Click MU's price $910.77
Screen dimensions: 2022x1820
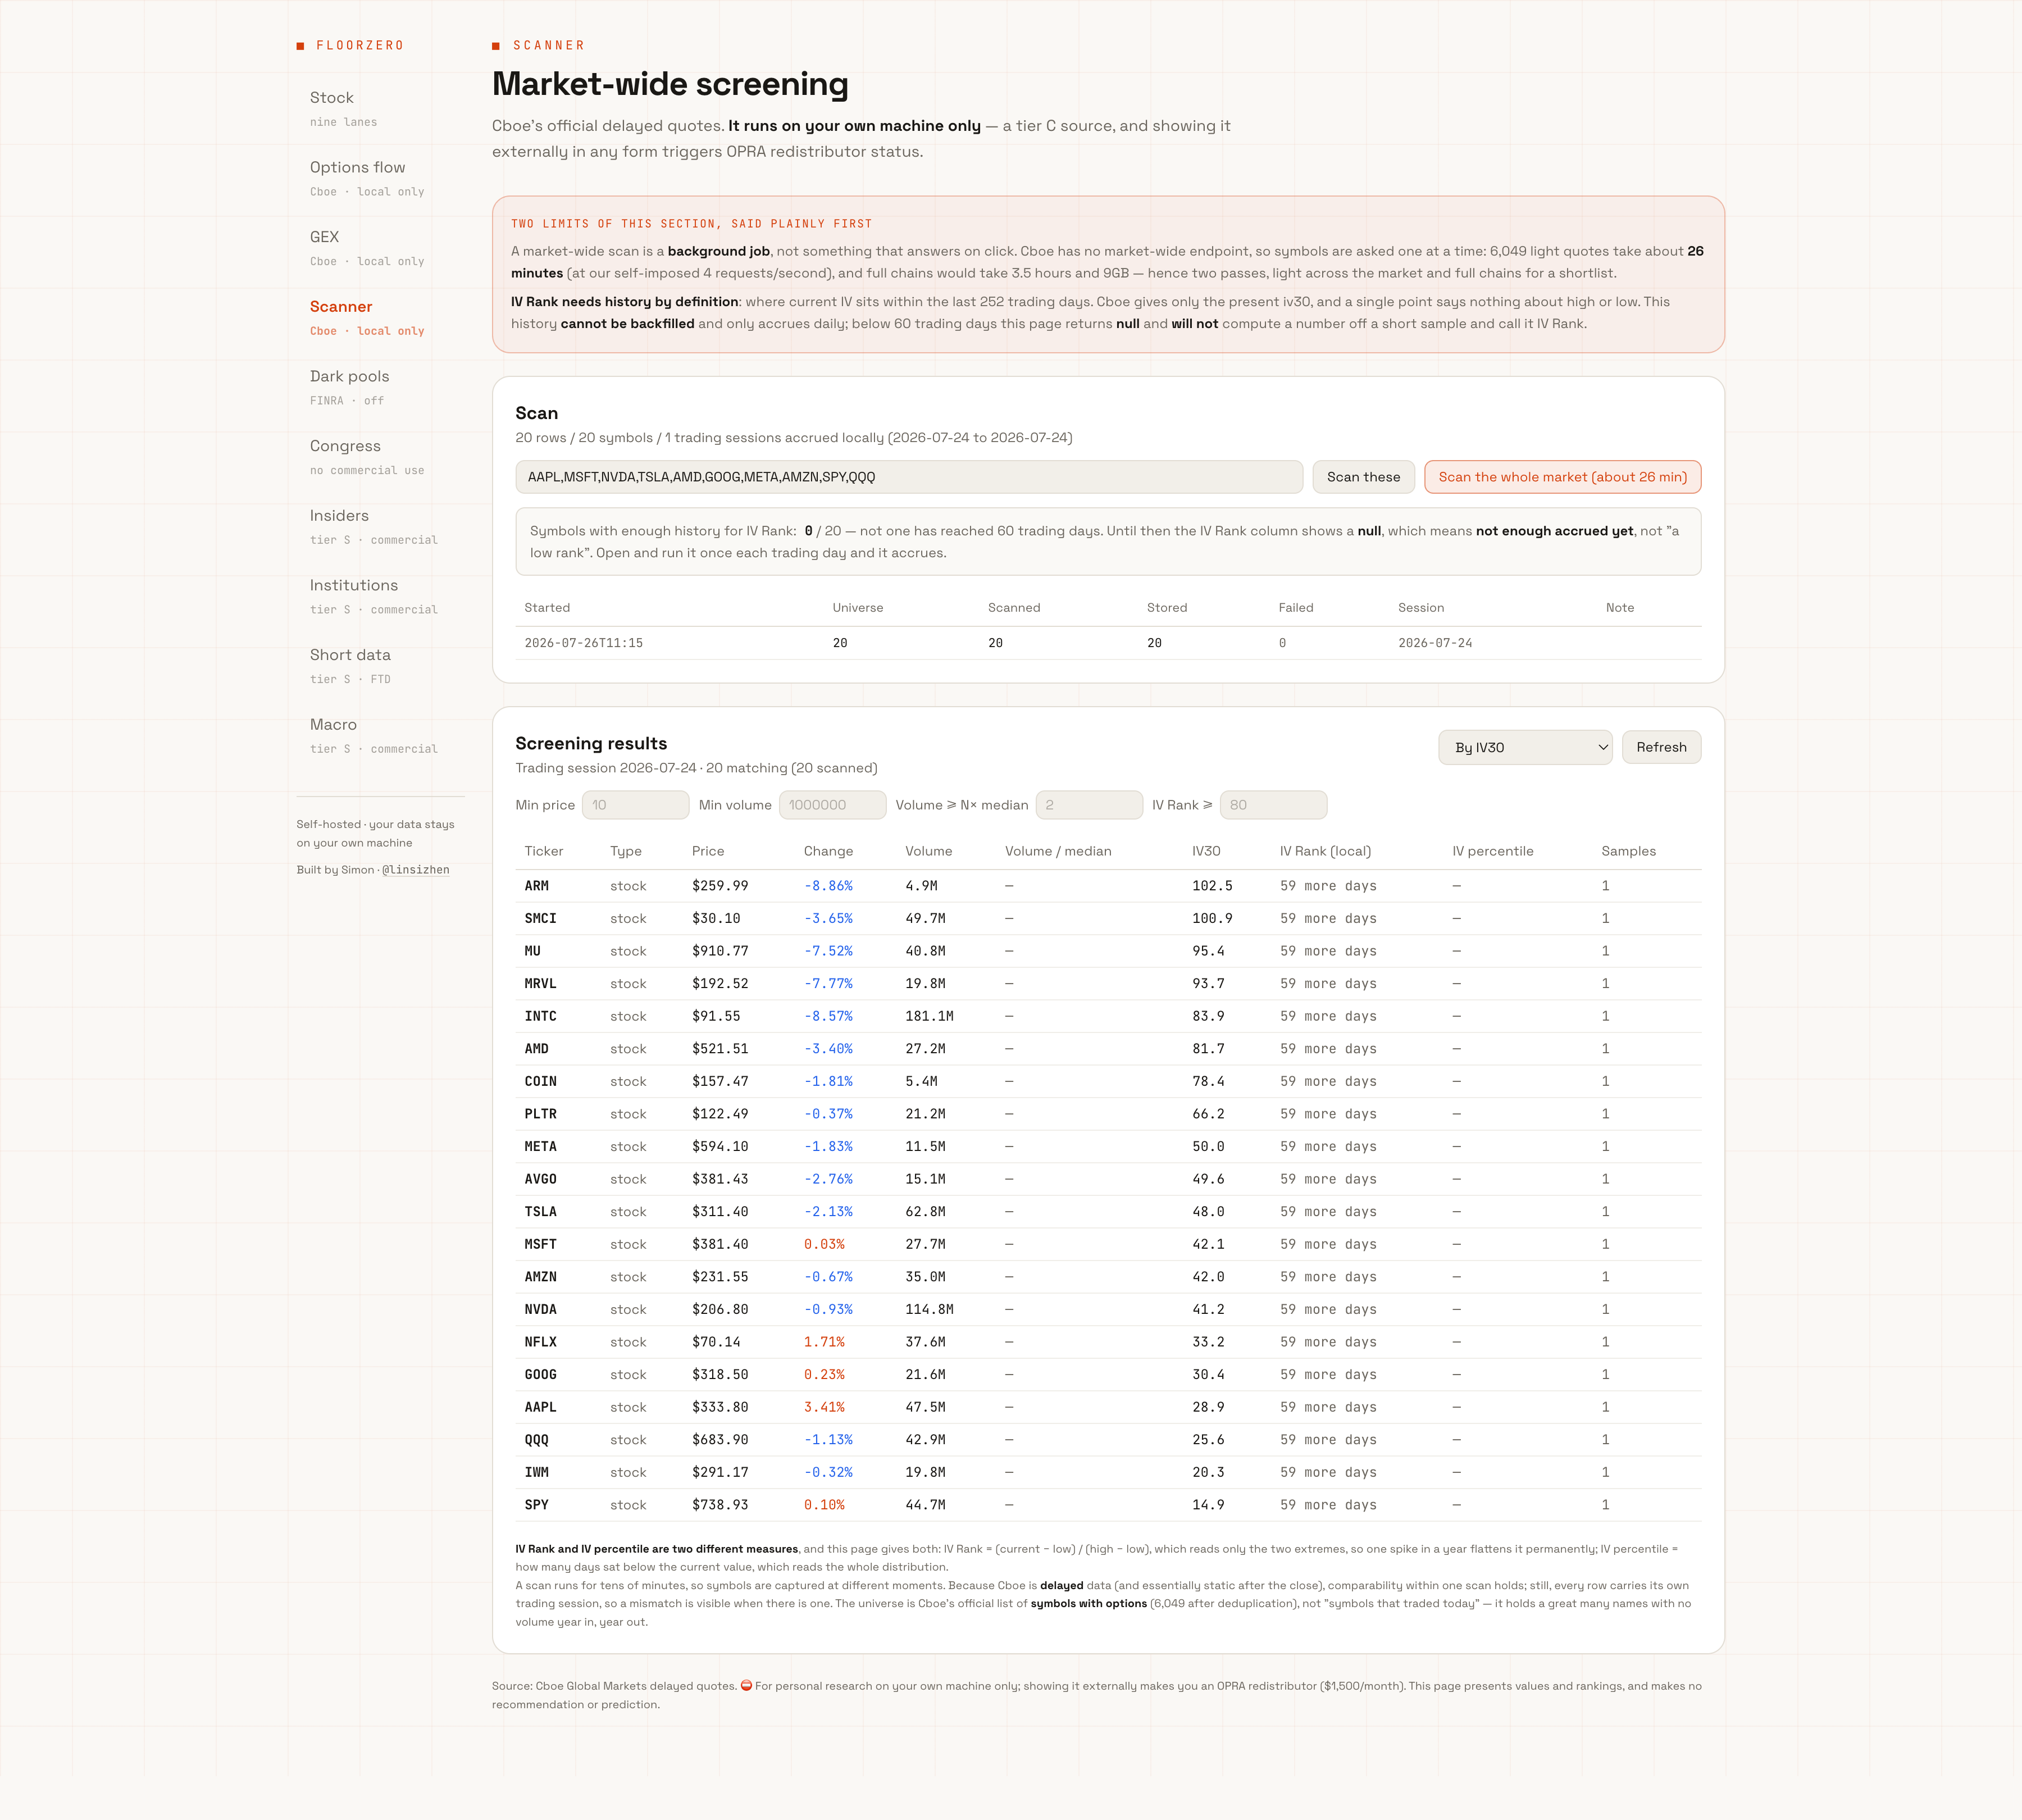(720, 951)
